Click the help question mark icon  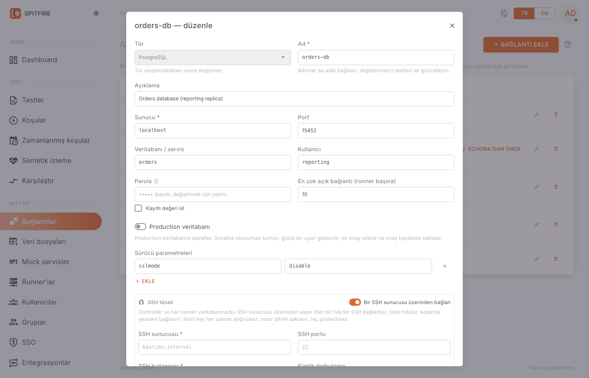[x=568, y=45]
